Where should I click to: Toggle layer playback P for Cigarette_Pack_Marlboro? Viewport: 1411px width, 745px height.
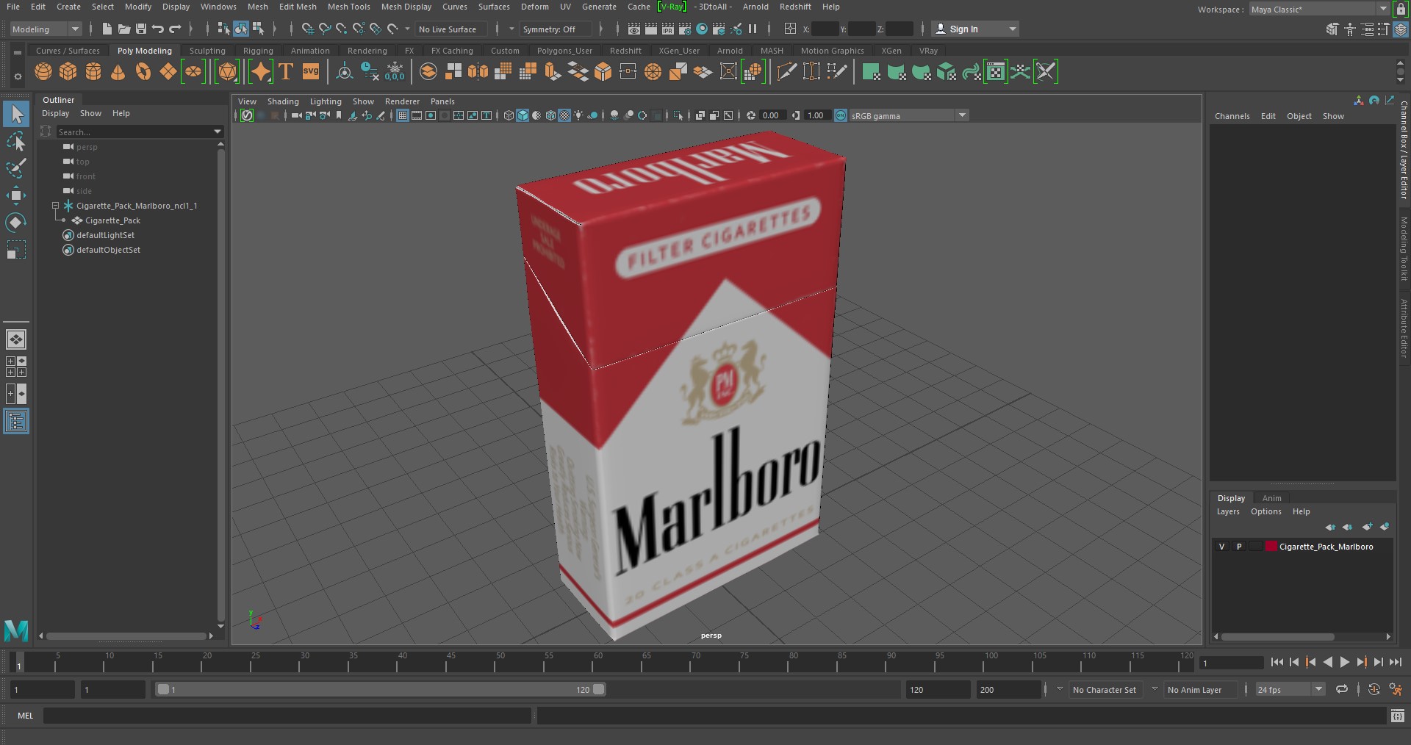pos(1239,547)
